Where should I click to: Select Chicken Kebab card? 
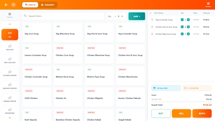99,115
